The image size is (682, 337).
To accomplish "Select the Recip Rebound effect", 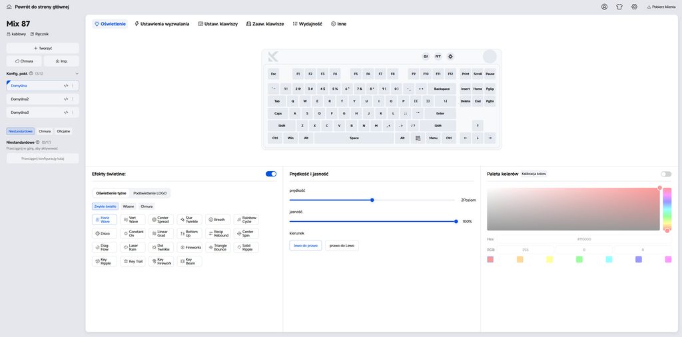I will 218,234.
